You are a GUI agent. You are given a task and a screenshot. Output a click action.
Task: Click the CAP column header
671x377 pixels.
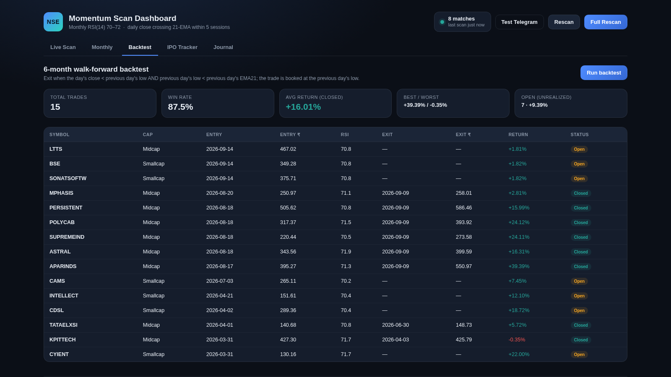pyautogui.click(x=148, y=134)
